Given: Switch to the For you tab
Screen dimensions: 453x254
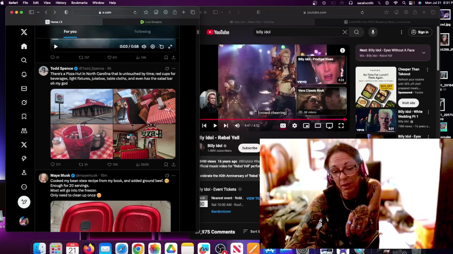Looking at the screenshot, I should (70, 31).
